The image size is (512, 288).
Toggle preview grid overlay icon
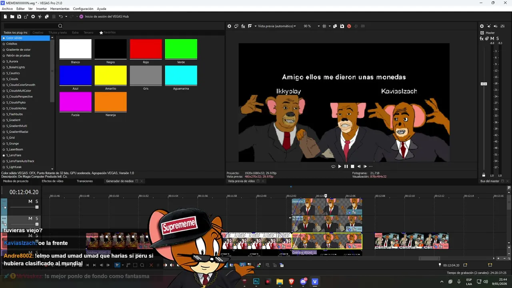pyautogui.click(x=324, y=26)
